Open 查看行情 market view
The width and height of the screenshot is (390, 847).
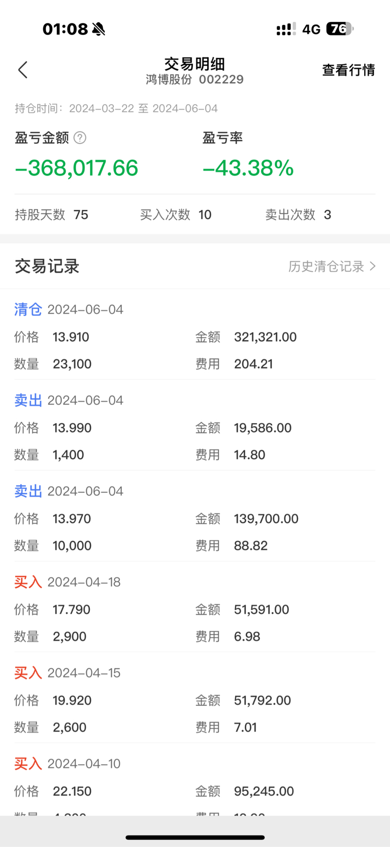348,70
